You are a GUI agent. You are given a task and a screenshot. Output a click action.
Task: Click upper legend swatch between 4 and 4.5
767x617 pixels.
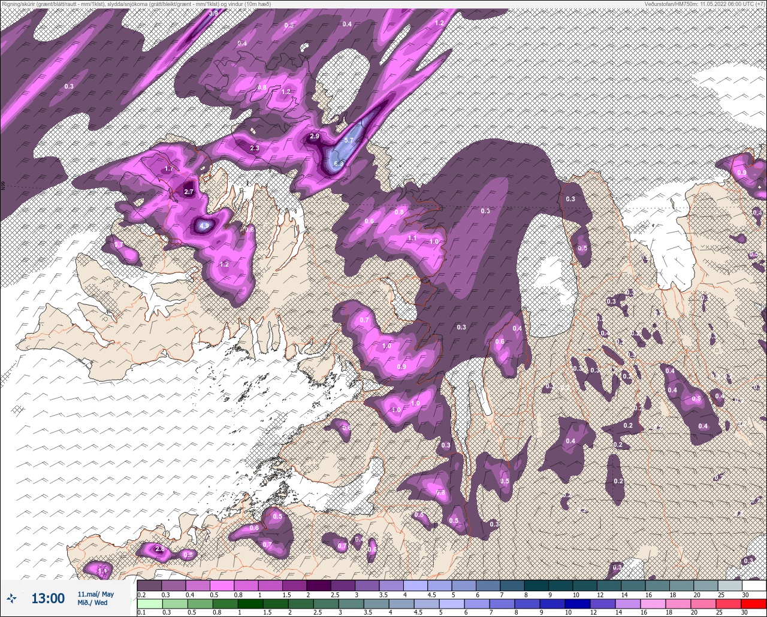click(x=415, y=585)
